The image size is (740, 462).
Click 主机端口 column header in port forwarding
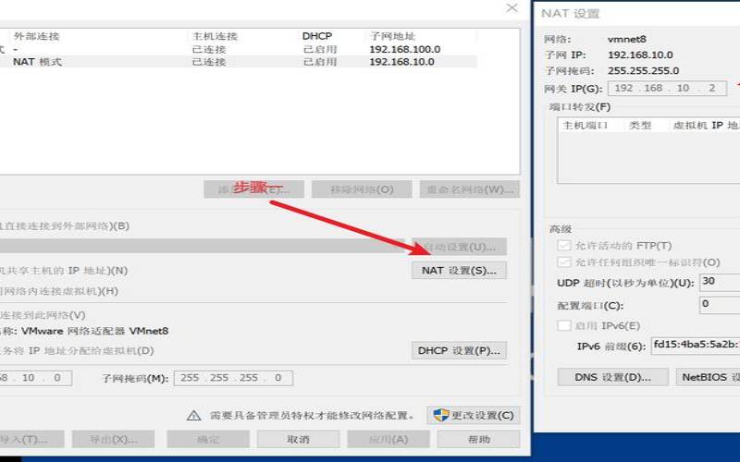tap(585, 125)
